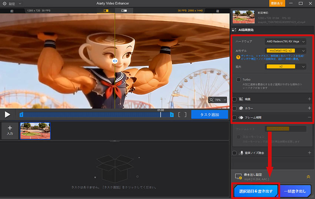315x199 pixels.
Task: Enable the 音声ノイズ除去 checkbox
Action: (235, 153)
